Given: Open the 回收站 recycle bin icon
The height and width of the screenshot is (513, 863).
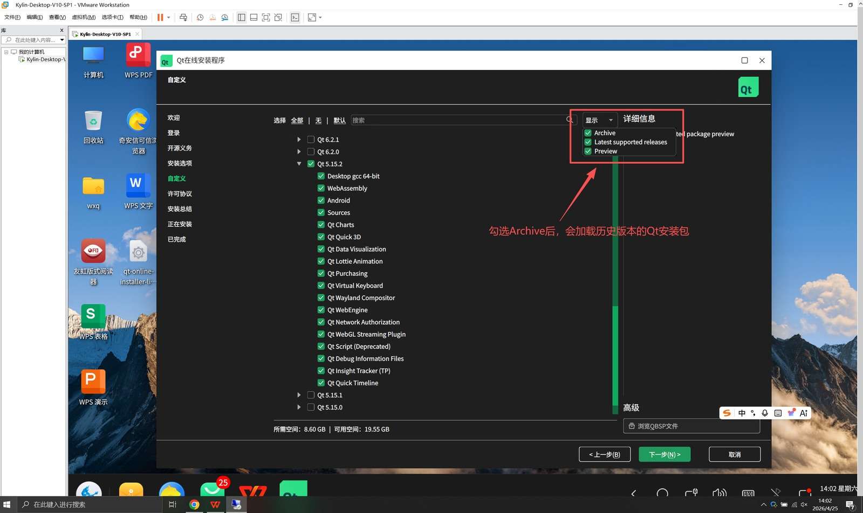Looking at the screenshot, I should pyautogui.click(x=93, y=127).
